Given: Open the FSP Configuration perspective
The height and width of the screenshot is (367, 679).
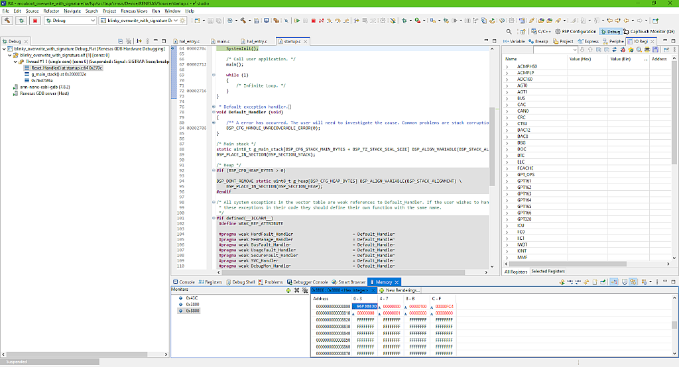Looking at the screenshot, I should pos(575,31).
